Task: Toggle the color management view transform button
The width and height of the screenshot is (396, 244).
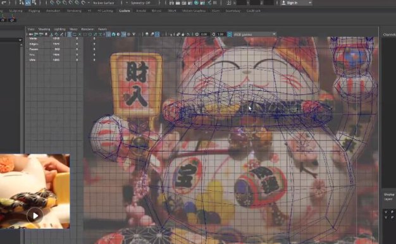Action: 230,34
